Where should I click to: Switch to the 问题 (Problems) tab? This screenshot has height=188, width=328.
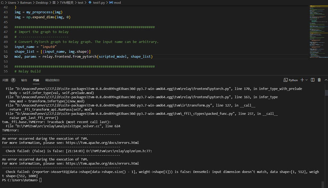[5, 80]
